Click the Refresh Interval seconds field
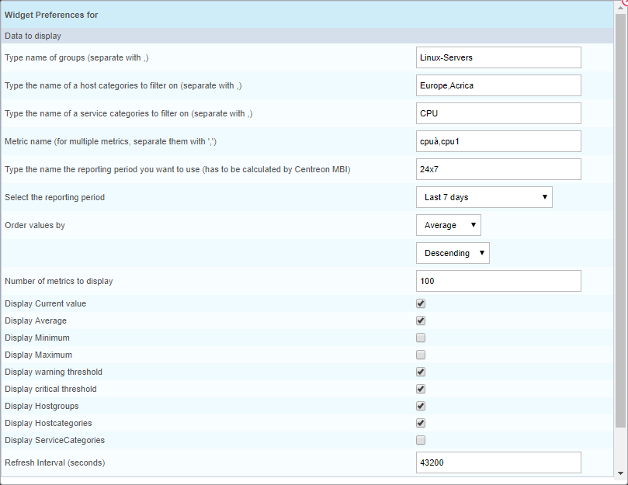Image resolution: width=628 pixels, height=485 pixels. click(498, 462)
